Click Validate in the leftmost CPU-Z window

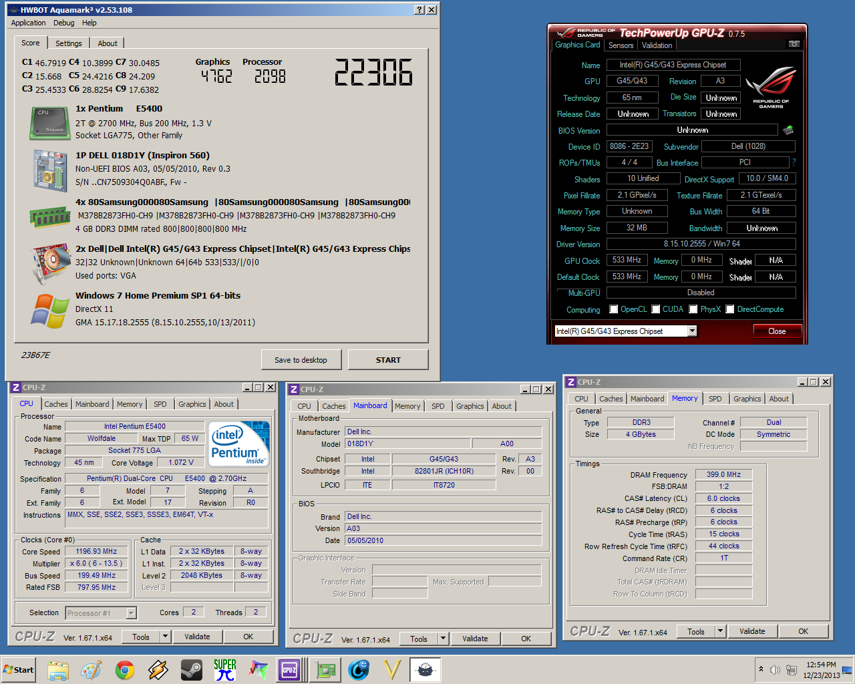197,637
